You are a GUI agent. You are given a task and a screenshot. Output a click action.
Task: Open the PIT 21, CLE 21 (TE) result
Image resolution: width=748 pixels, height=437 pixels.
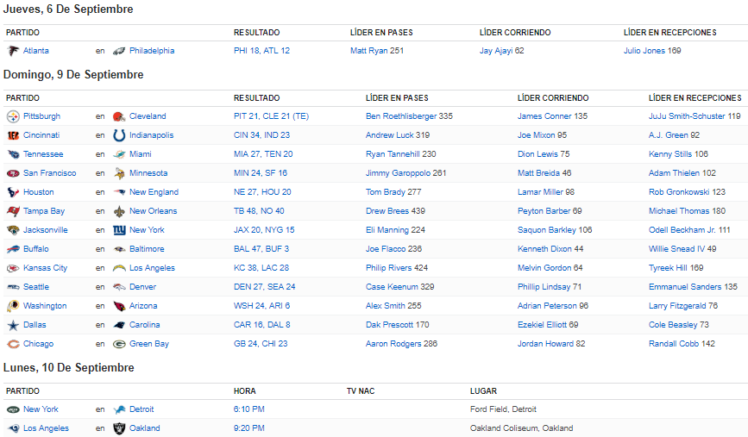tap(271, 116)
